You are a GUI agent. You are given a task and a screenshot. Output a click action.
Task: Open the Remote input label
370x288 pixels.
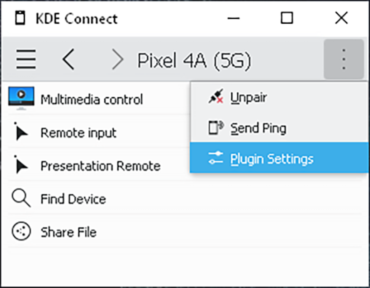pyautogui.click(x=79, y=133)
